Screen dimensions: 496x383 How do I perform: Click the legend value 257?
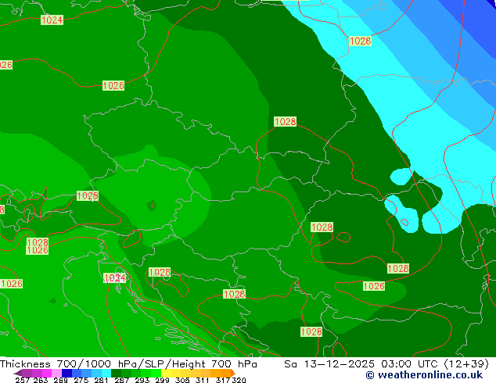pos(22,380)
